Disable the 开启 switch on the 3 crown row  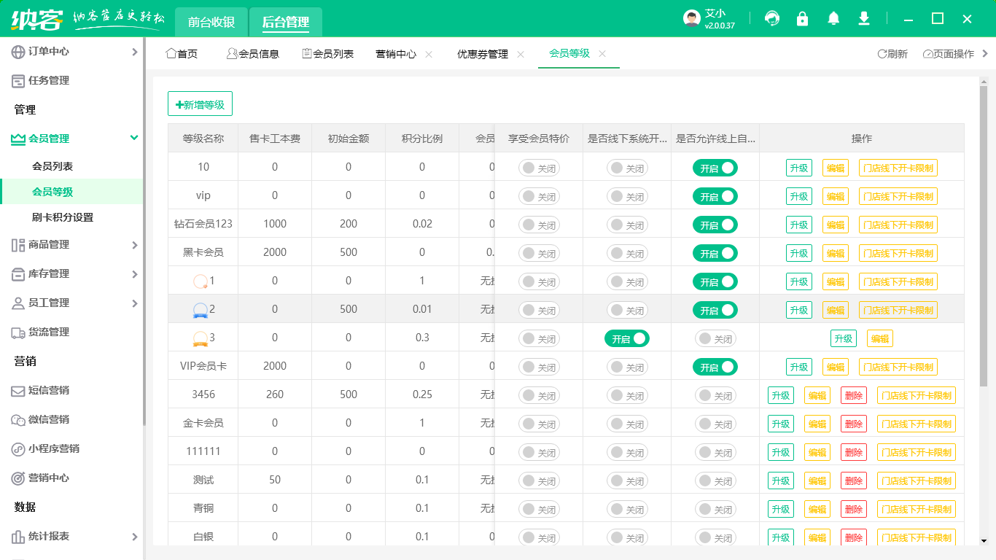[626, 338]
